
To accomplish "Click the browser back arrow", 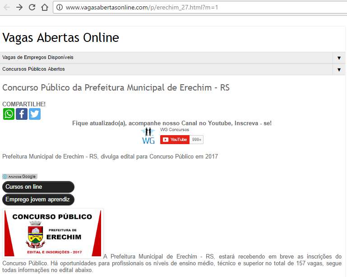I will (7, 7).
